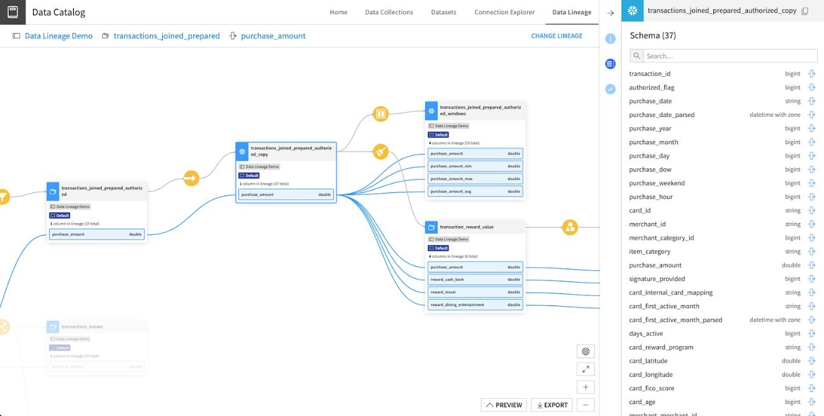Expand the lineage graph to fullscreen
Viewport: 824px width, 416px height.
pos(586,369)
